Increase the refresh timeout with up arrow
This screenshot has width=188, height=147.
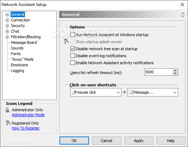tap(175, 71)
